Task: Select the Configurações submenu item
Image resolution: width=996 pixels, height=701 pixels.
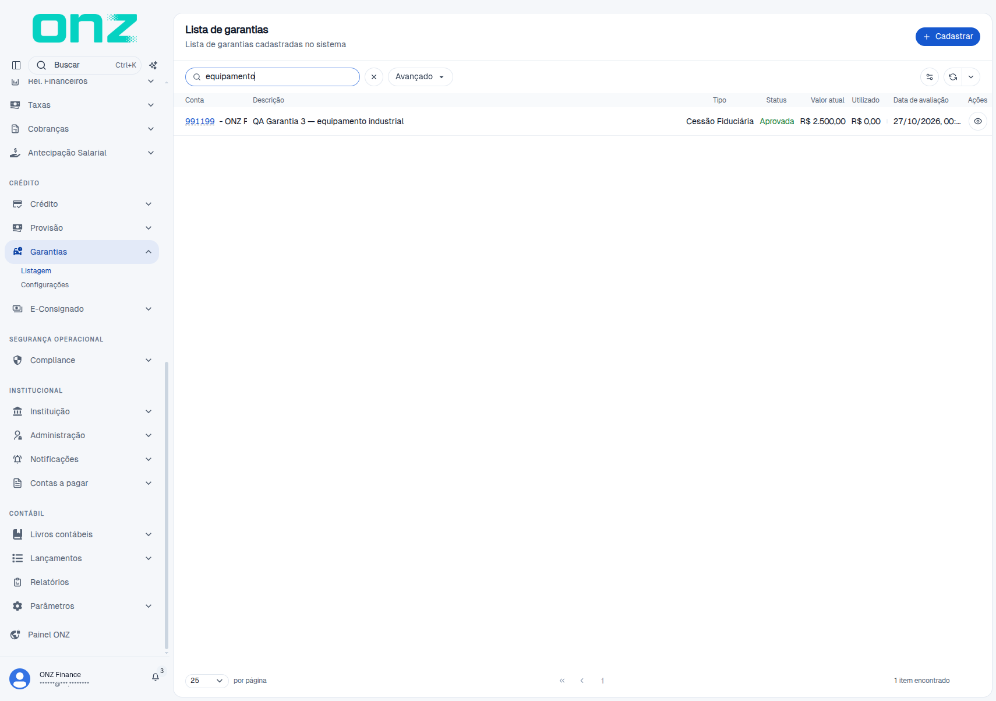Action: (x=45, y=285)
